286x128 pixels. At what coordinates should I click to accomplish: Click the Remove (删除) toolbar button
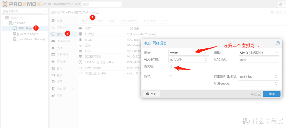coord(100,21)
